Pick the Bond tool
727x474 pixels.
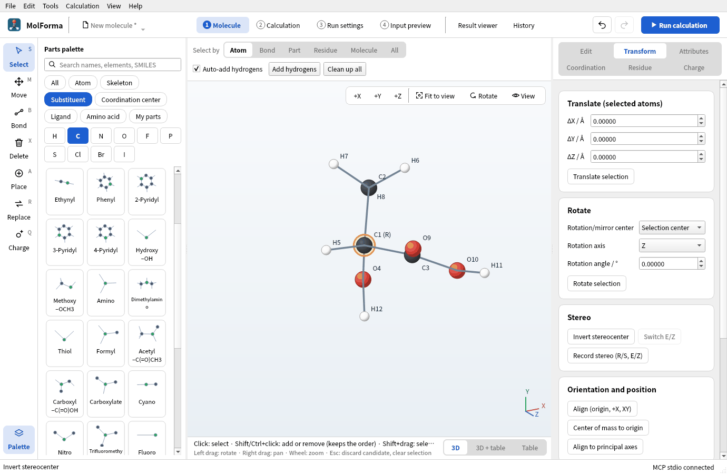coord(19,118)
